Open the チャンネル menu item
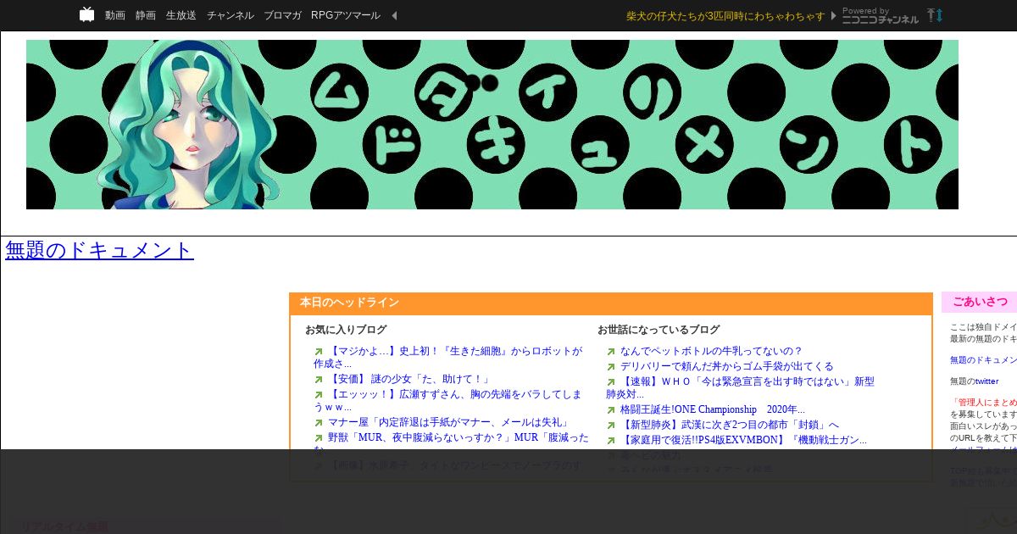This screenshot has width=1017, height=534. pos(231,15)
